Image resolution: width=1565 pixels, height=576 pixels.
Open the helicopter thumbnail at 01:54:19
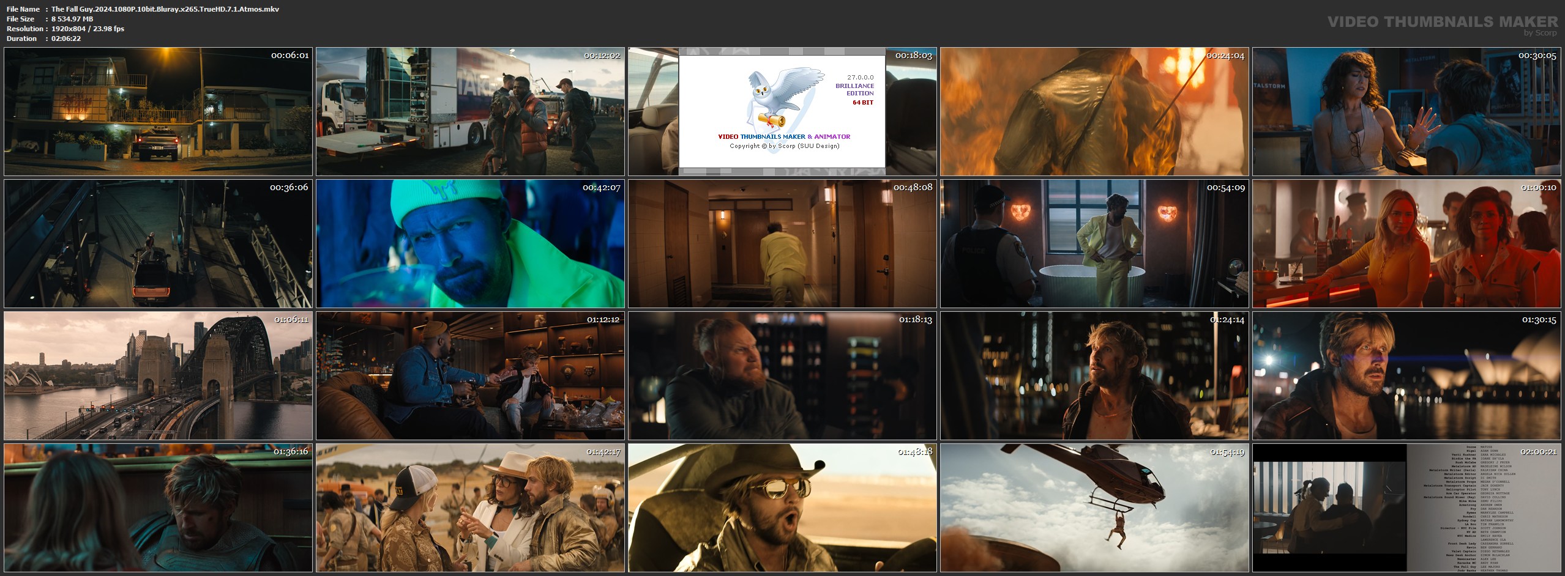1094,508
